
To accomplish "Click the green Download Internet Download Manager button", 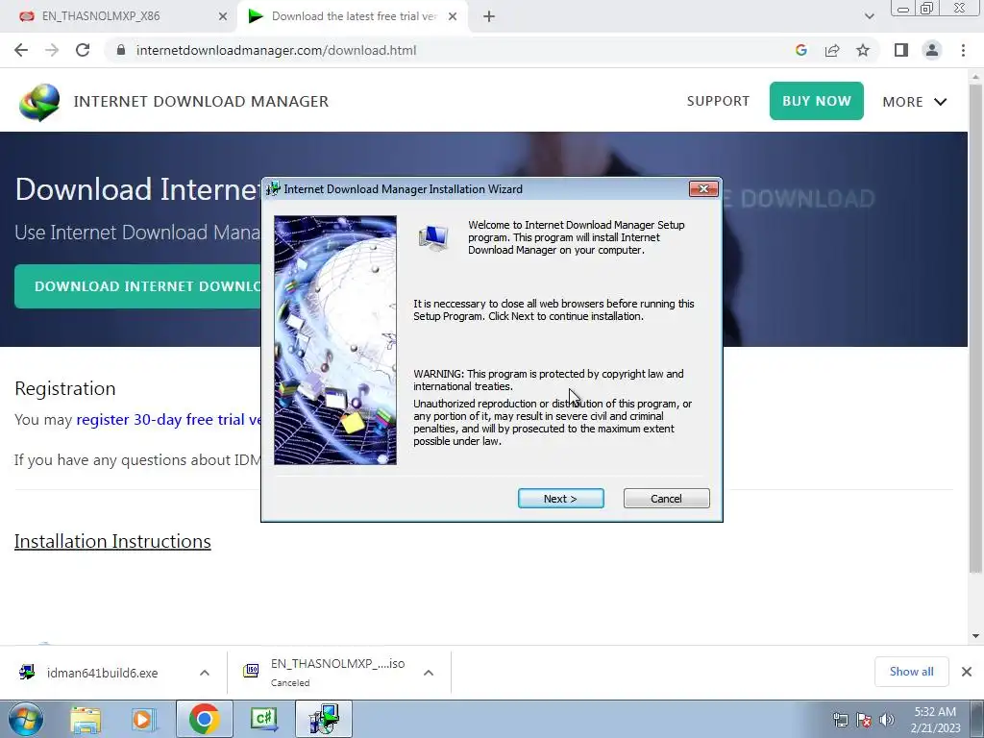I will 138,286.
